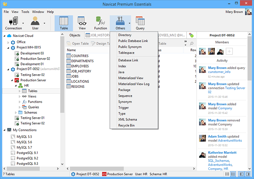The height and width of the screenshot is (179, 254).
Task: Open the Tools menu
Action: coord(25,12)
